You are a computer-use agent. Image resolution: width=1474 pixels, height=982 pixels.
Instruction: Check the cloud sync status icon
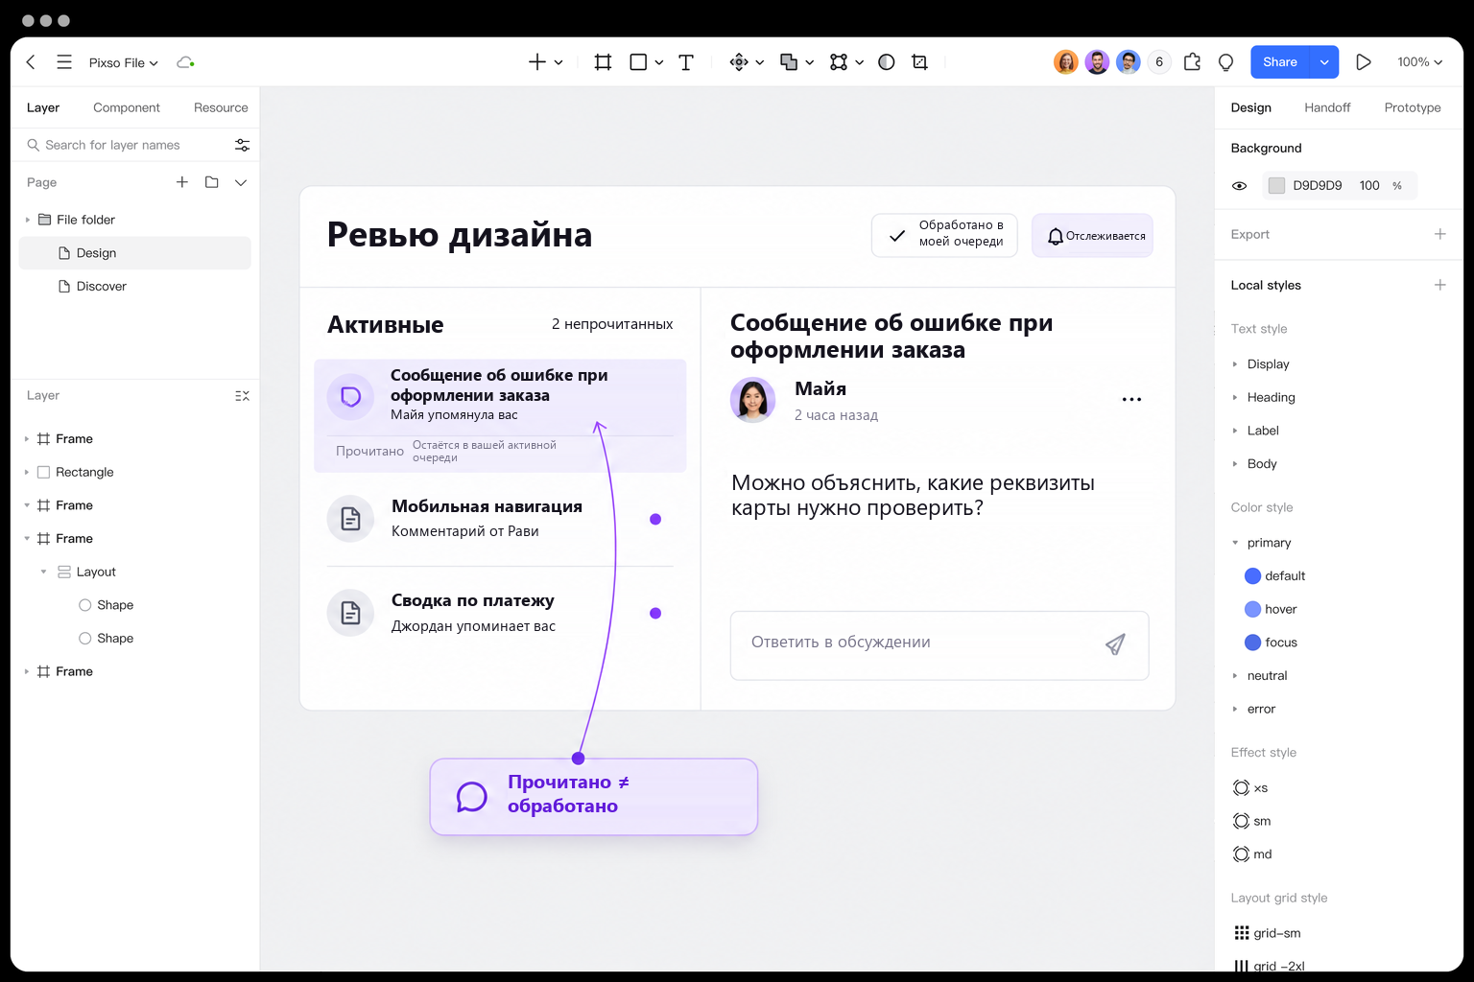(185, 62)
